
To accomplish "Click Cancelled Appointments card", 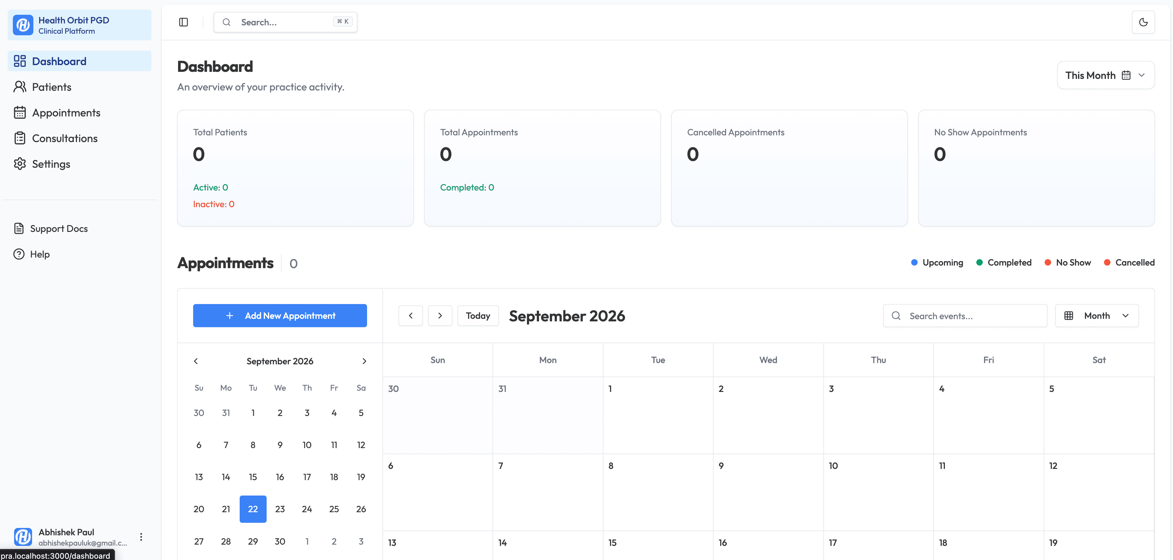I will 789,168.
